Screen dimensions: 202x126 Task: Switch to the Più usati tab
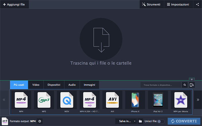click(19, 85)
